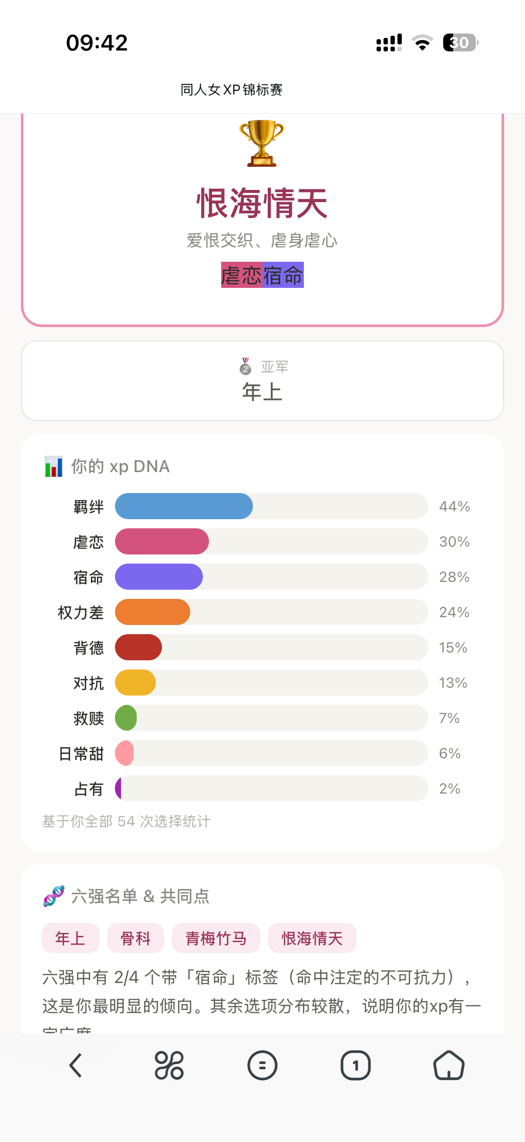Viewport: 525px width, 1142px height.
Task: Open the tabs counter showing 1
Action: 355,1065
